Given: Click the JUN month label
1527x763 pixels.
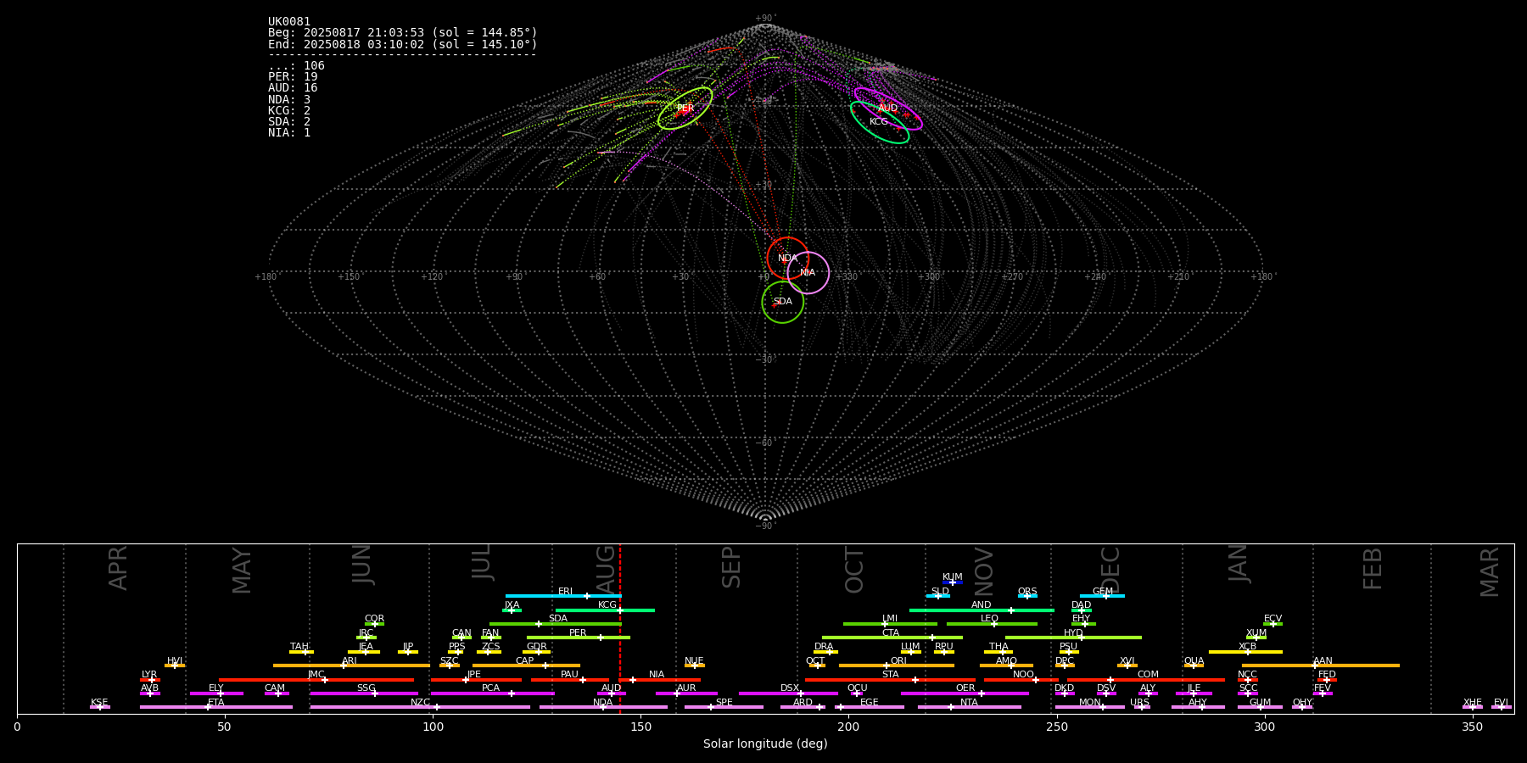Looking at the screenshot, I should [x=362, y=565].
